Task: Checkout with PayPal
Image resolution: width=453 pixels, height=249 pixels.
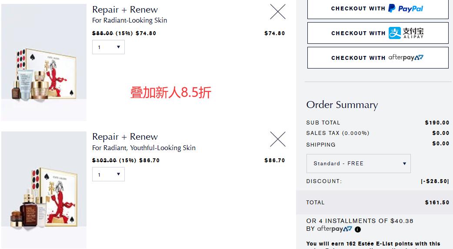Action: click(x=378, y=9)
